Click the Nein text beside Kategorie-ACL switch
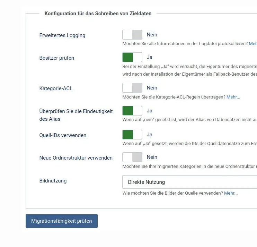 tap(152, 88)
